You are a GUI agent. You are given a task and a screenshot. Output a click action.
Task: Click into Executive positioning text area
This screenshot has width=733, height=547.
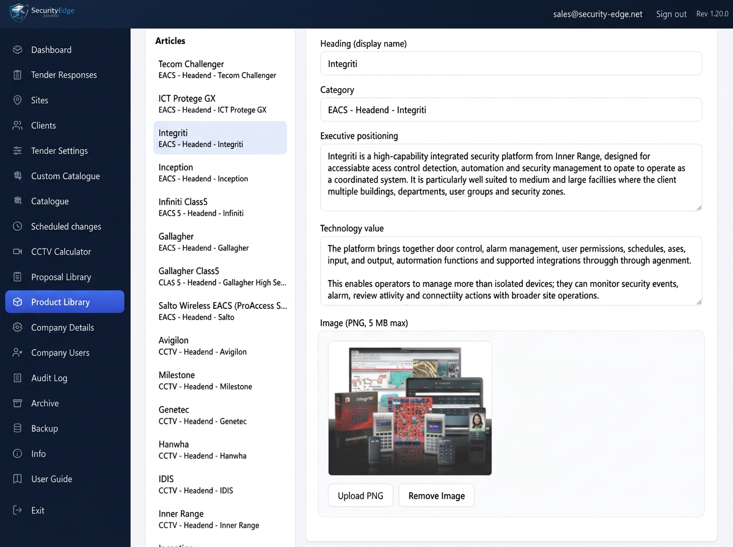511,178
